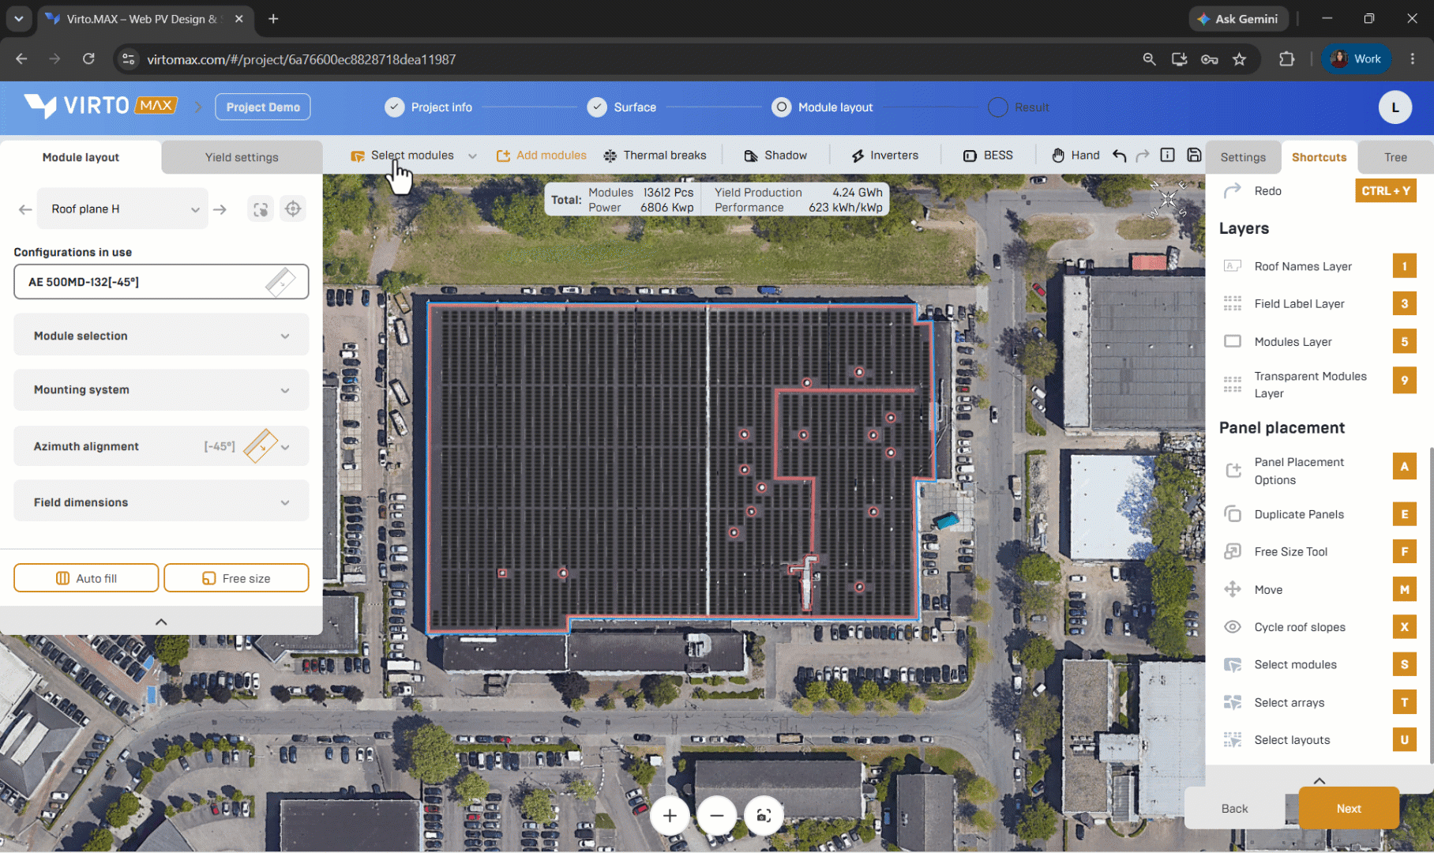Click the undo arrow icon
The width and height of the screenshot is (1434, 853).
tap(1119, 156)
